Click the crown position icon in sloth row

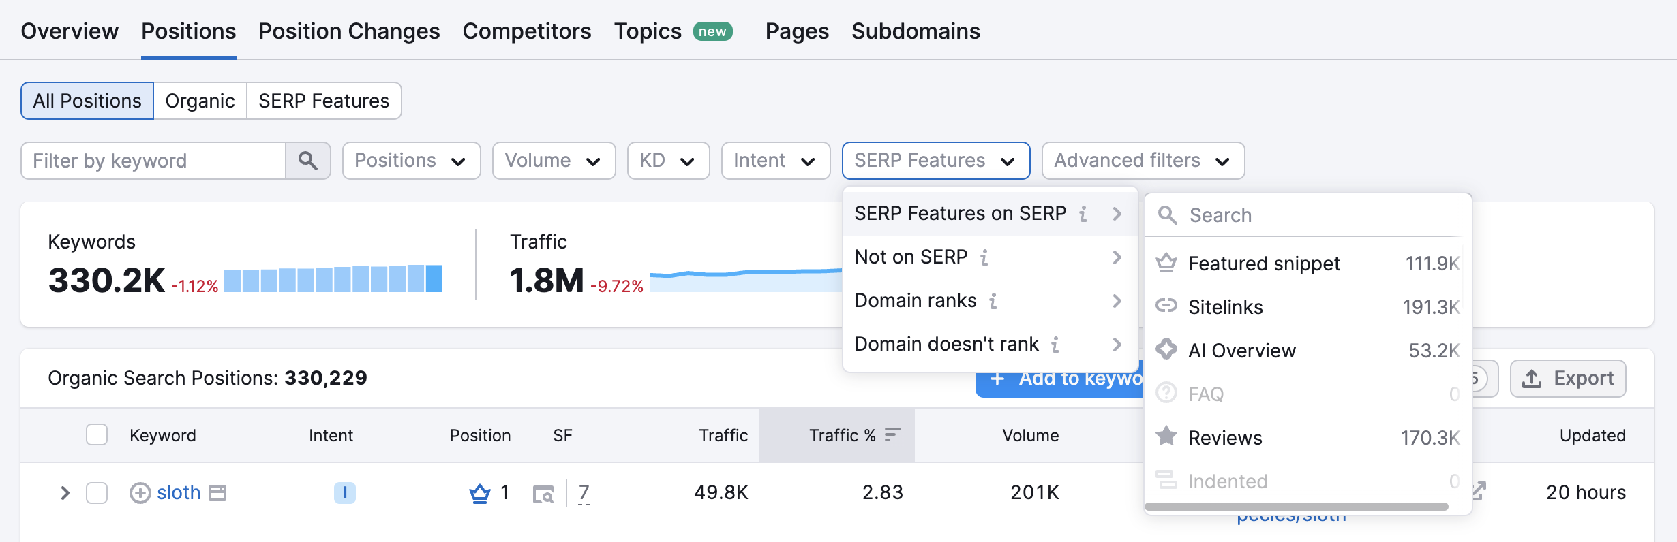pos(480,492)
